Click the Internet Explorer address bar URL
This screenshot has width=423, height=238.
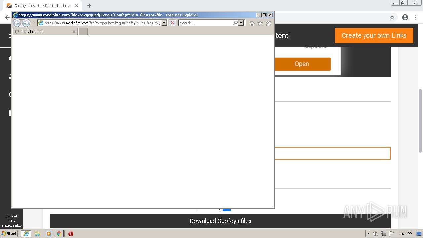(x=102, y=23)
